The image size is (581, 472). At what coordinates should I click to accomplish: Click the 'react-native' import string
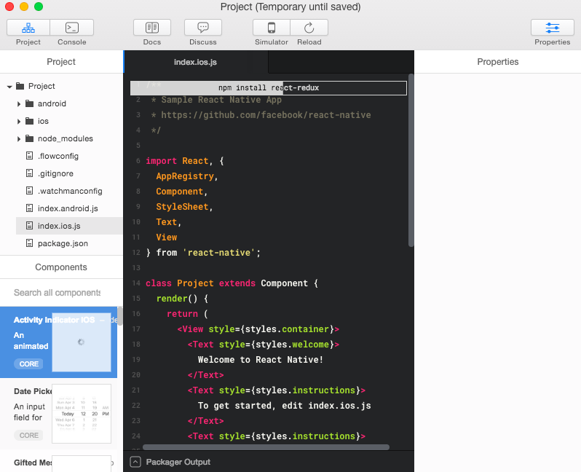(219, 253)
